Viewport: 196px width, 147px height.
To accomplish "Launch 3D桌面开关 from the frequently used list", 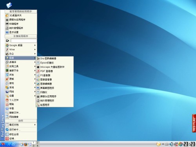I will pyautogui.click(x=21, y=15).
